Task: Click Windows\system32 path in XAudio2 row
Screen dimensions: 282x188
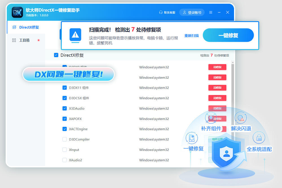Action: coord(154,160)
